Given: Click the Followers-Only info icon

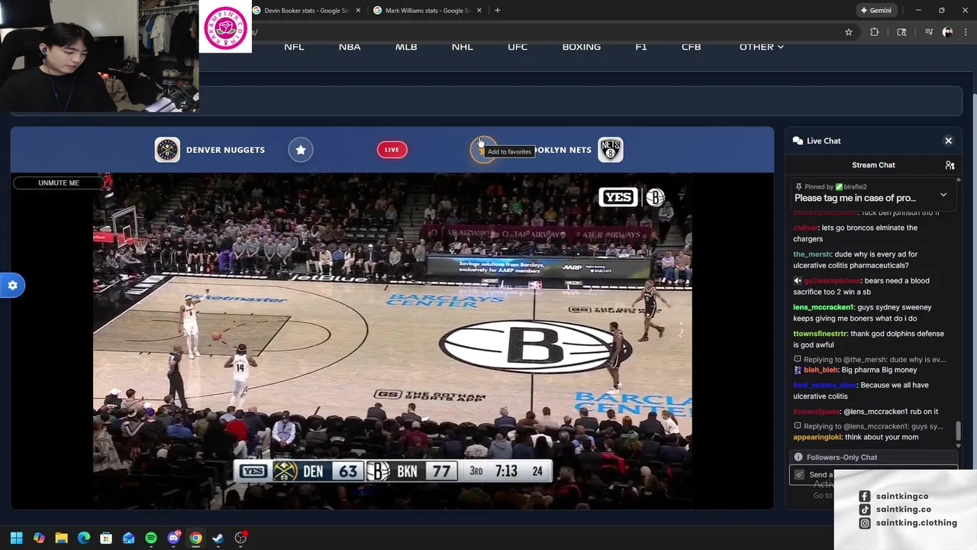Looking at the screenshot, I should click(798, 458).
